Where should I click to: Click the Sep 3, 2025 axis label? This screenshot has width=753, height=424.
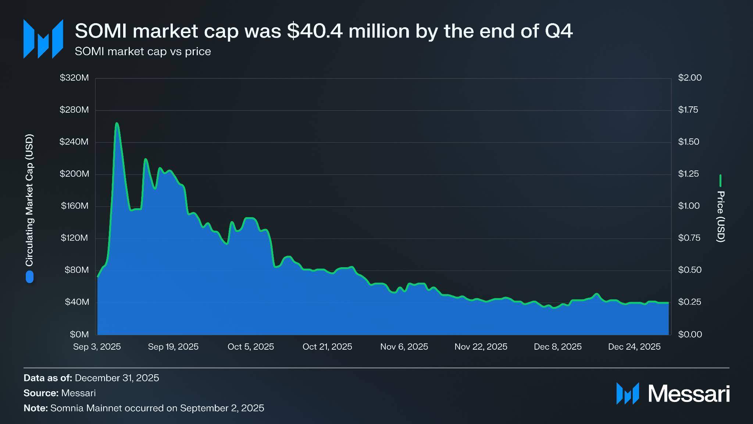(x=97, y=347)
